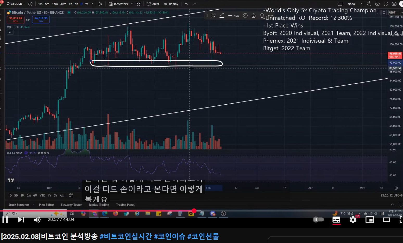Open the Indicators dialog
This screenshot has height=243, width=403.
[x=118, y=4]
